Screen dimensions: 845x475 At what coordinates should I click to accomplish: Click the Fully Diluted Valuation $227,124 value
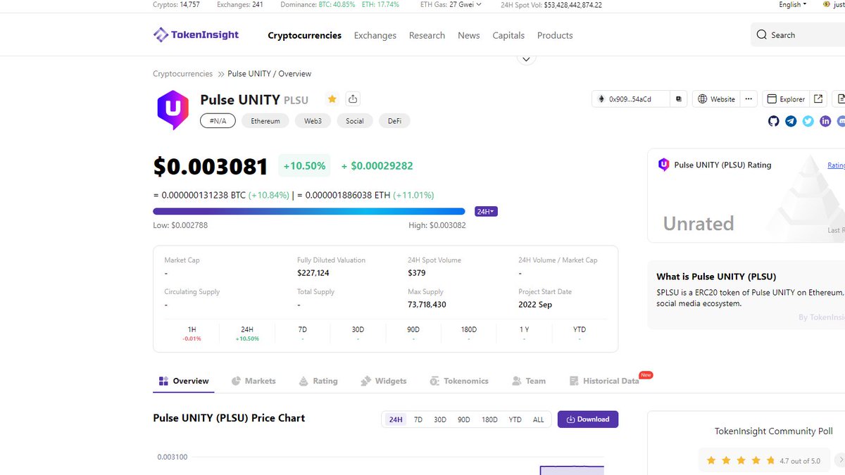coord(313,273)
